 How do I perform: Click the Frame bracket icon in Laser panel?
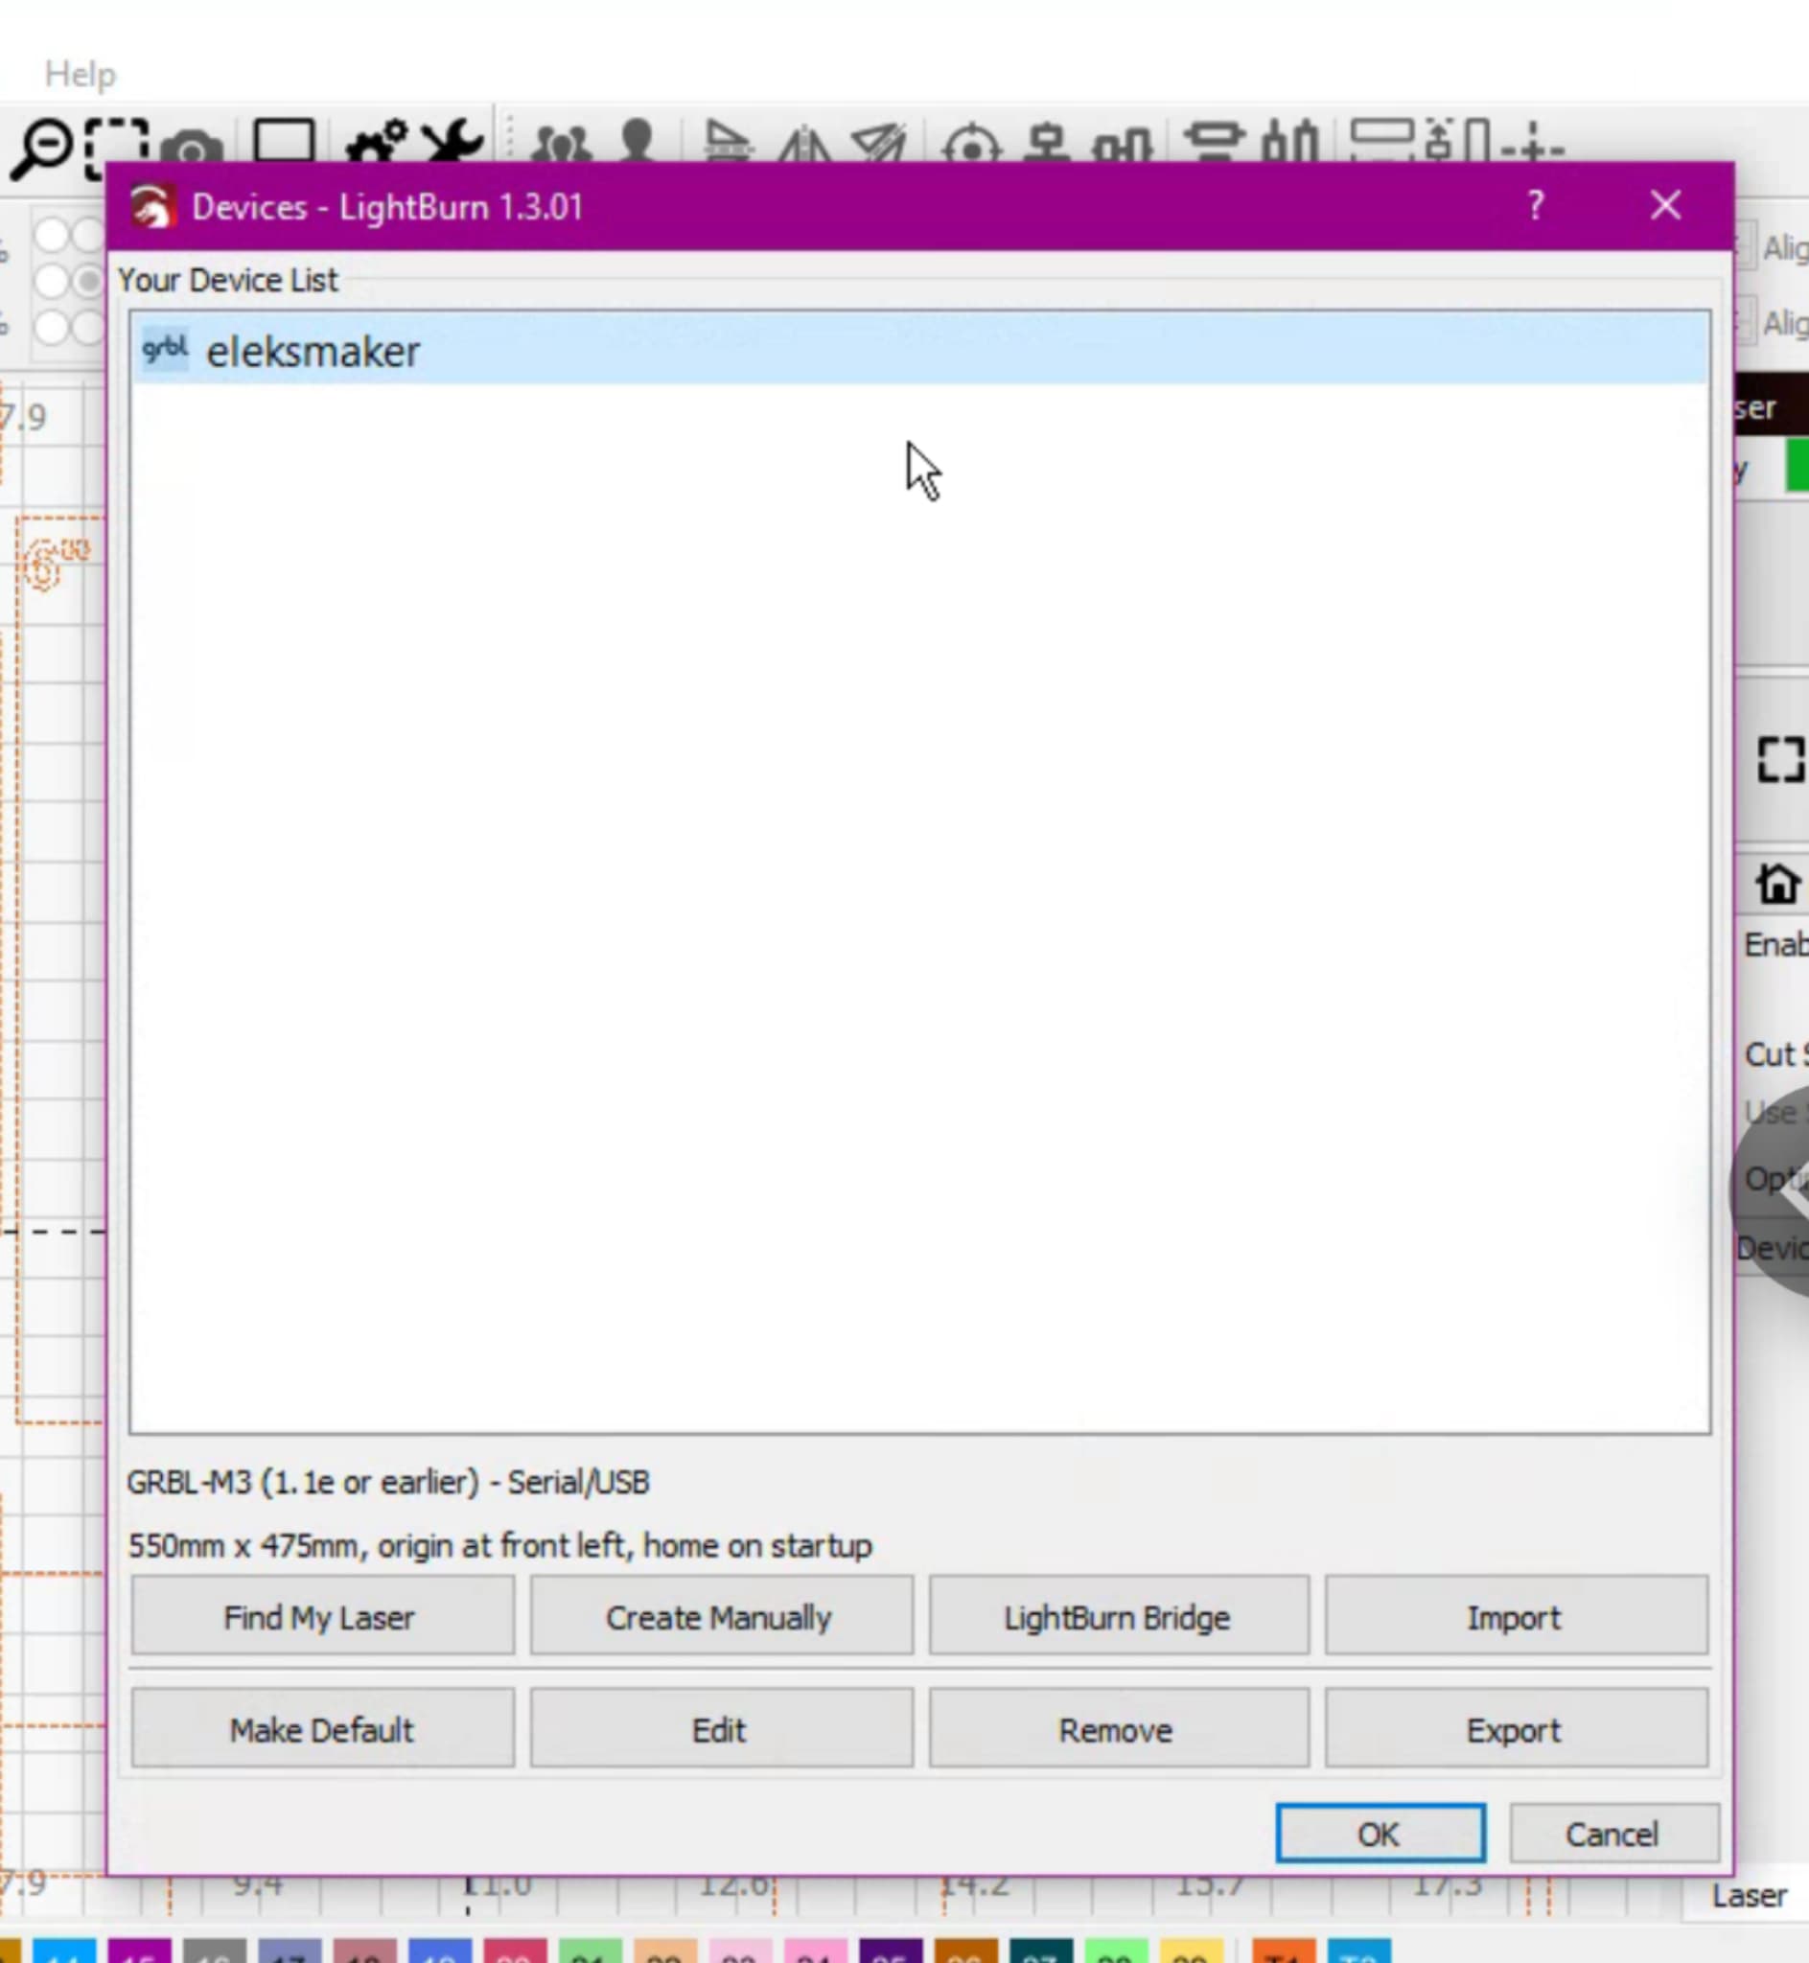coord(1780,758)
